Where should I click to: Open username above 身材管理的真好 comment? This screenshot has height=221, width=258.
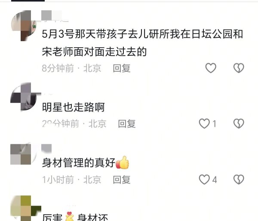tap(46, 148)
